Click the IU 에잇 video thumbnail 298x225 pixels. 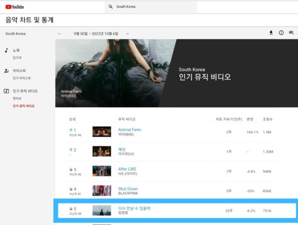pyautogui.click(x=102, y=151)
